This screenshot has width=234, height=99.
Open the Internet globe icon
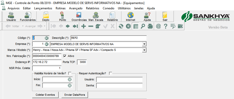click(x=131, y=16)
